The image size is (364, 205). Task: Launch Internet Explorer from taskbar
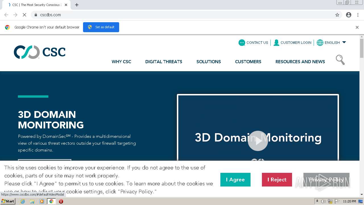(22, 201)
